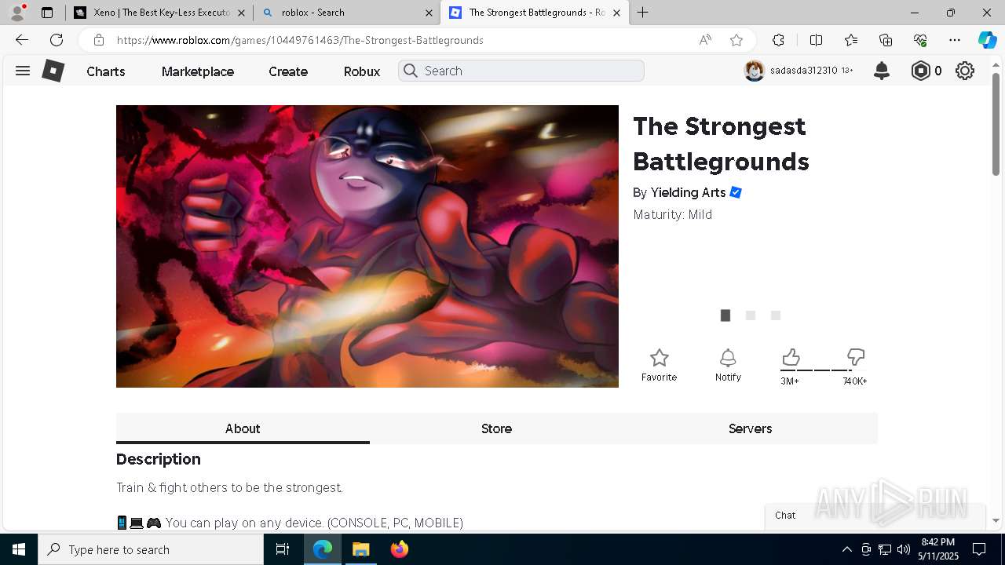Open Firefox from the taskbar
Screen dimensions: 1005x565
[400, 549]
